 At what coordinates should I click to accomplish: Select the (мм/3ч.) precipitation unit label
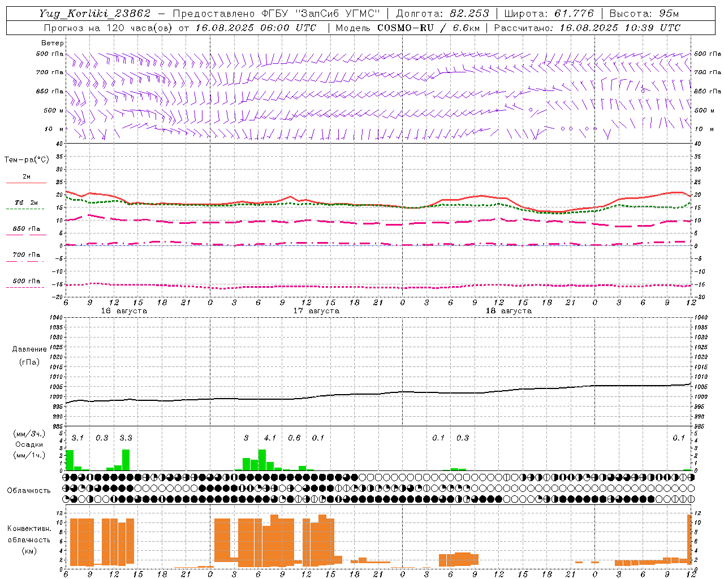tap(29, 434)
